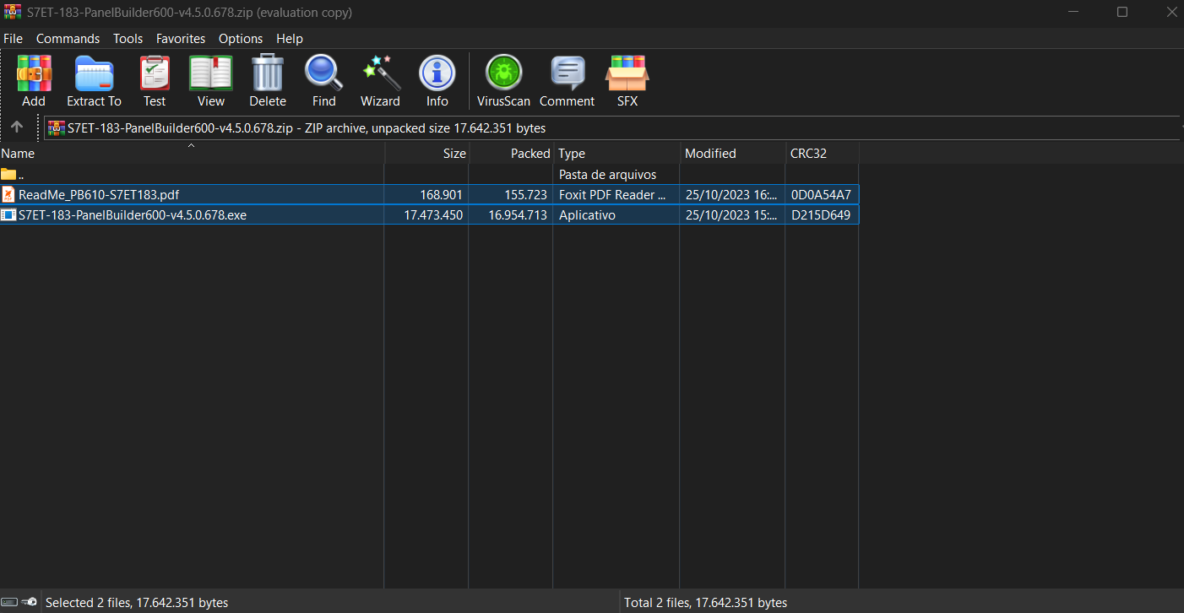Open the File menu
This screenshot has width=1184, height=613.
click(13, 39)
